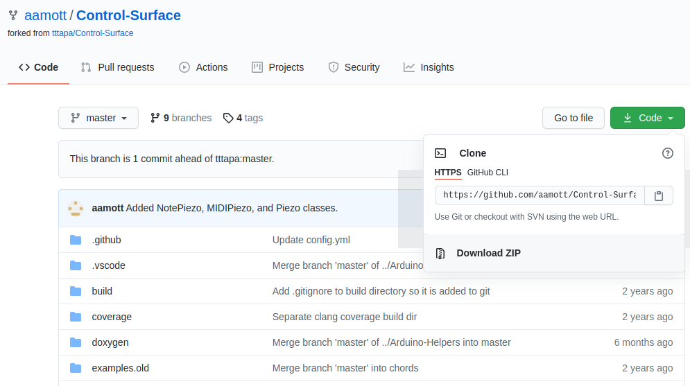The height and width of the screenshot is (386, 690).
Task: Open "Merge branch 'master' into chords" commit
Action: click(345, 368)
